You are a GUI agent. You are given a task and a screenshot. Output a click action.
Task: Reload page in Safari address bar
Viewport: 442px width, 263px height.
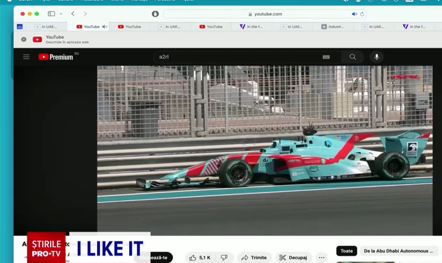coord(362,14)
